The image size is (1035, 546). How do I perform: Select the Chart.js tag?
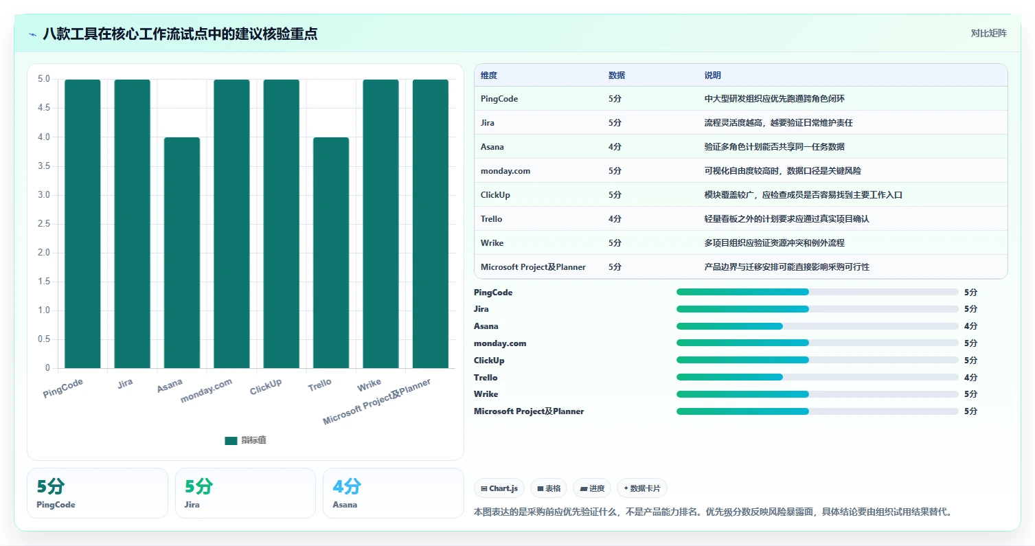click(x=499, y=488)
